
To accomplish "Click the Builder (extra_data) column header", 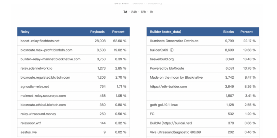I will click(166, 32).
